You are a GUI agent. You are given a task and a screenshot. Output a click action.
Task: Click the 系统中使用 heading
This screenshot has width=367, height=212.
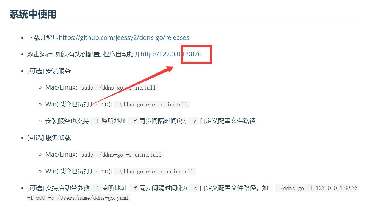point(33,14)
